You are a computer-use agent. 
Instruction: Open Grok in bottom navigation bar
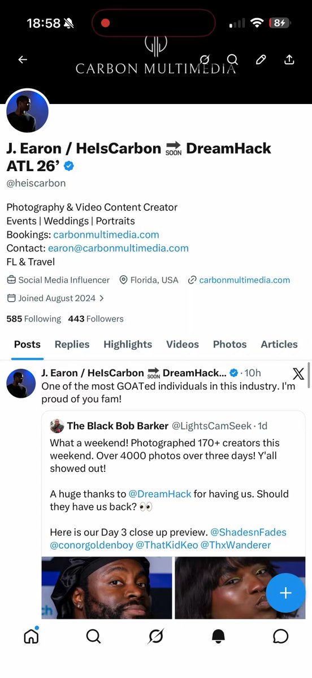(155, 636)
